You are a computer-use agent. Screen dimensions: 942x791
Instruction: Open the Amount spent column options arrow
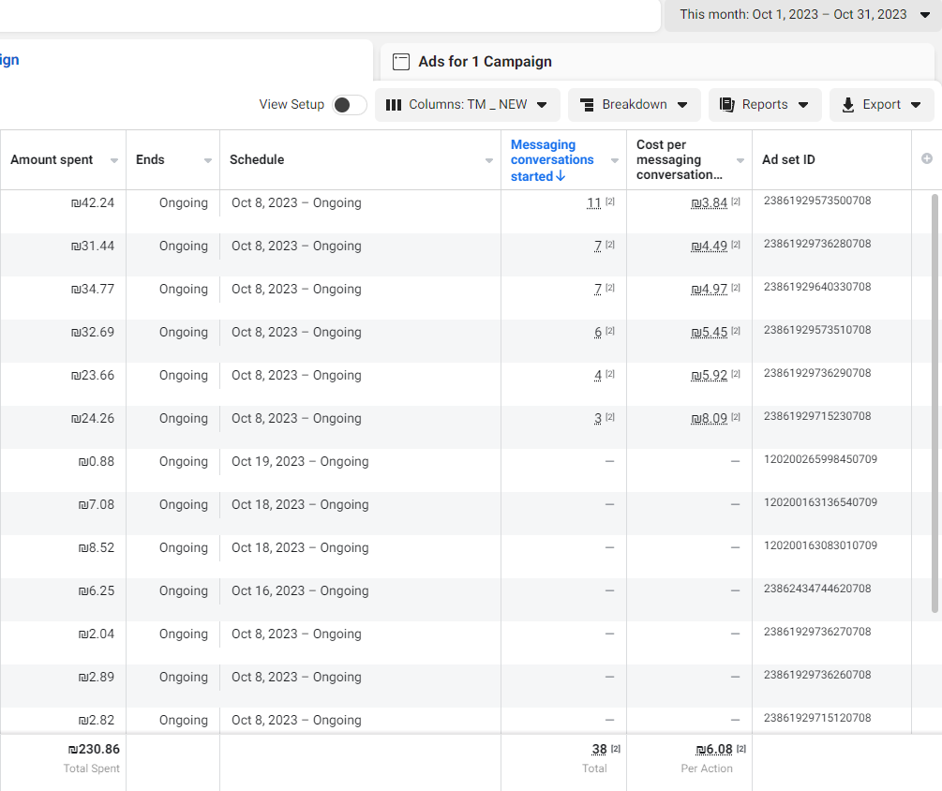coord(114,160)
